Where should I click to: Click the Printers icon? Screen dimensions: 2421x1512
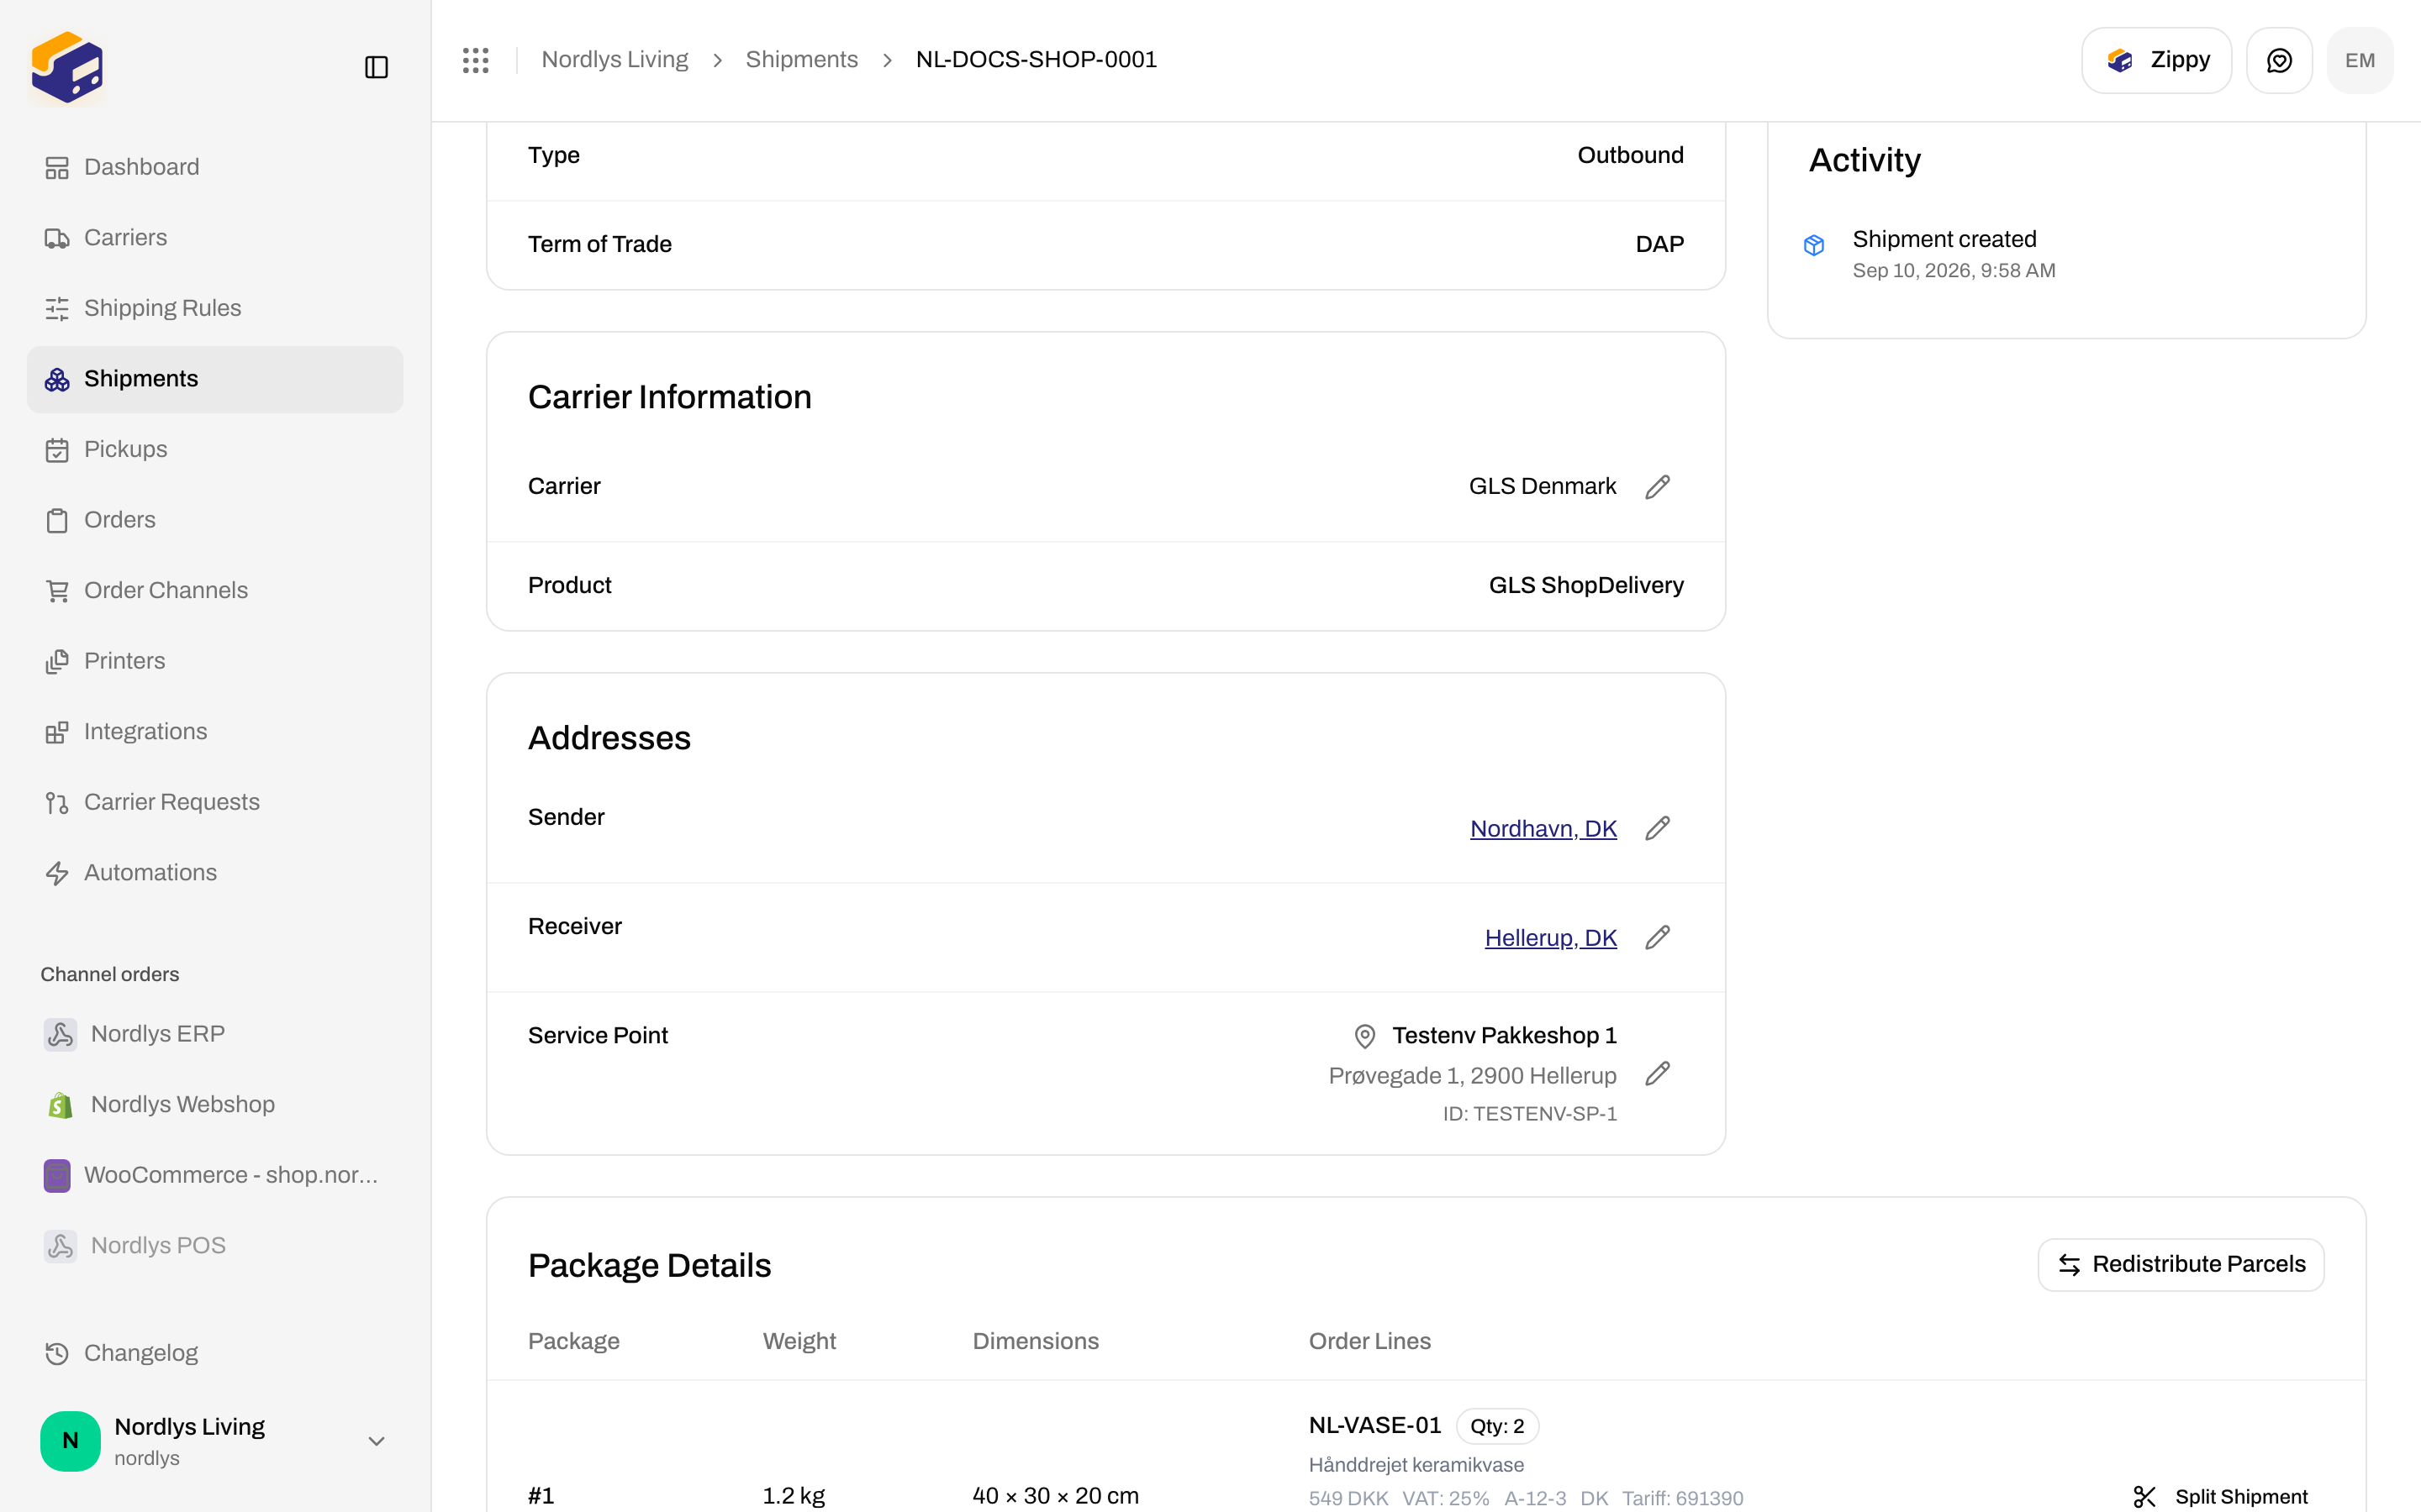(x=57, y=661)
